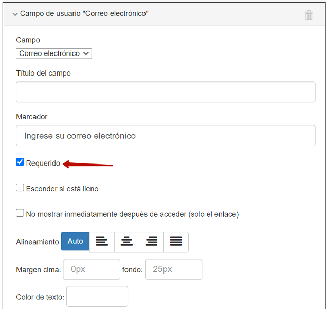Image resolution: width=327 pixels, height=309 pixels.
Task: Enable Esconder si está lleno checkbox
Action: [20, 188]
